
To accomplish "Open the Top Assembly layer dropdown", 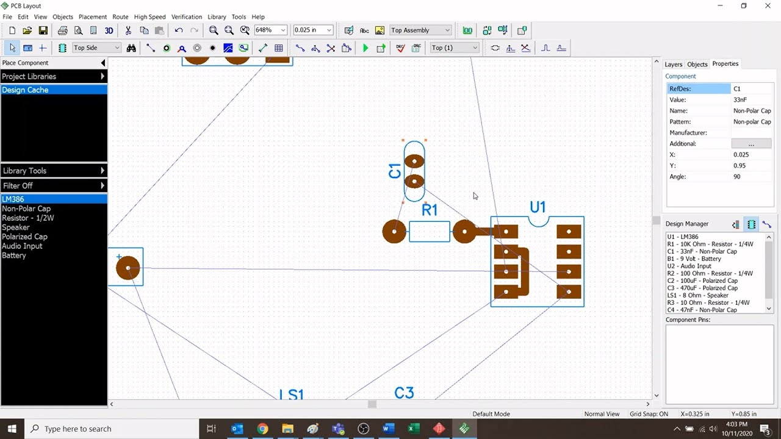I will tap(420, 30).
